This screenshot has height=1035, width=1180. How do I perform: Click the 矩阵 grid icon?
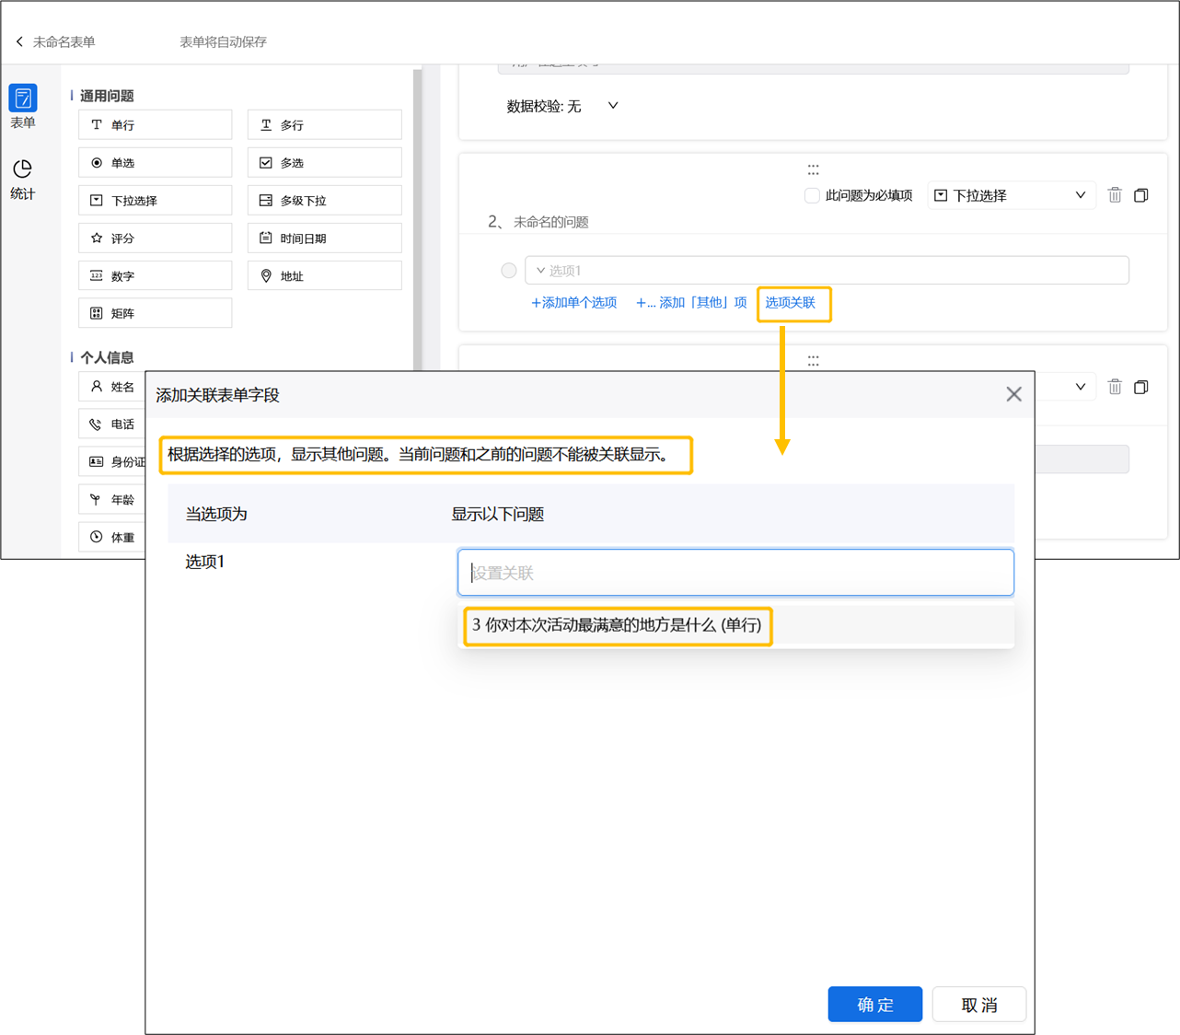coord(97,313)
